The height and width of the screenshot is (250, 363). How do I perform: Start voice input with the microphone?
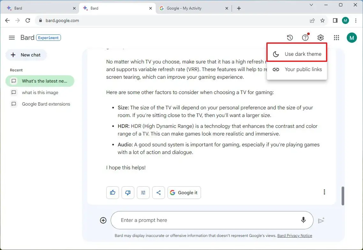[x=303, y=220]
